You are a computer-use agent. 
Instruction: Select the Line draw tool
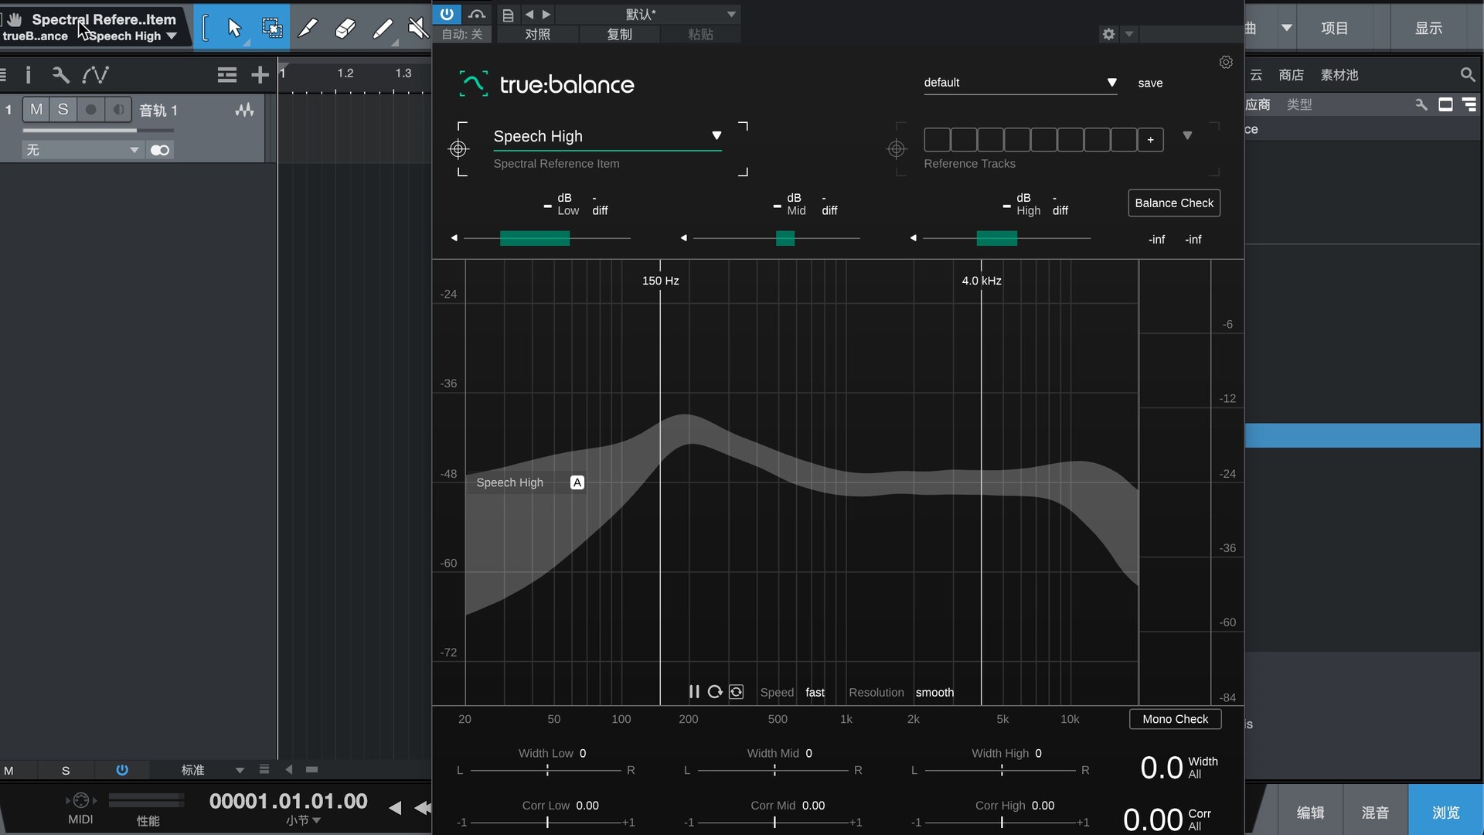point(382,29)
